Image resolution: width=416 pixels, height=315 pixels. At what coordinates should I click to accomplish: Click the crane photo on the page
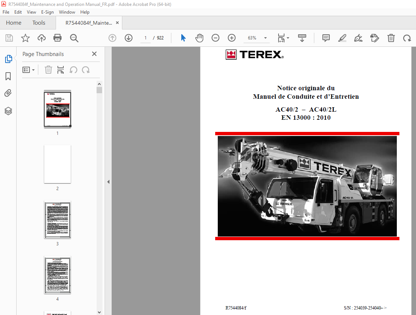coord(307,186)
